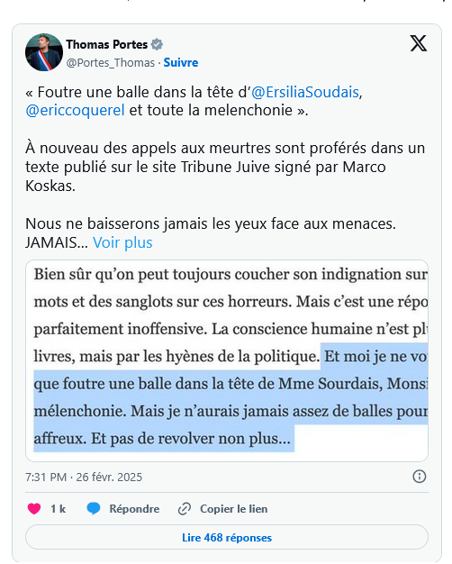The image size is (452, 564).
Task: Click the tweet timestamp 7:31 PM · 26 févr. 2025
Action: point(84,477)
